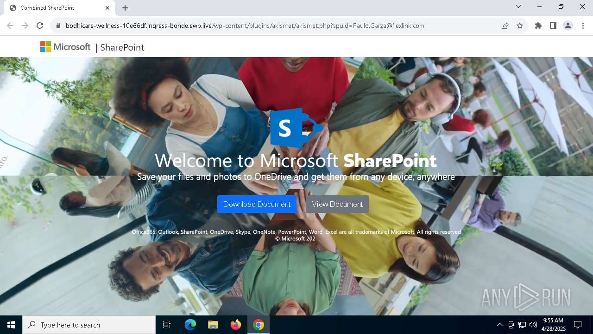View site information via the lock icon
The image size is (593, 334).
click(58, 26)
